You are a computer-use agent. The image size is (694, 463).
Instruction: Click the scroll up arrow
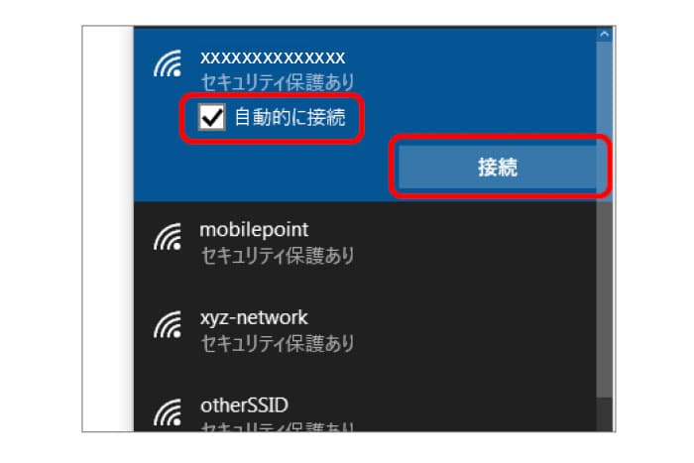pos(604,34)
